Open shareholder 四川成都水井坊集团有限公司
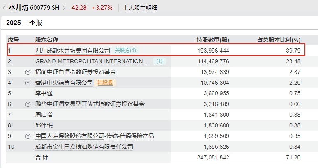Image resolution: width=318 pixels, height=168 pixels. pyautogui.click(x=73, y=51)
